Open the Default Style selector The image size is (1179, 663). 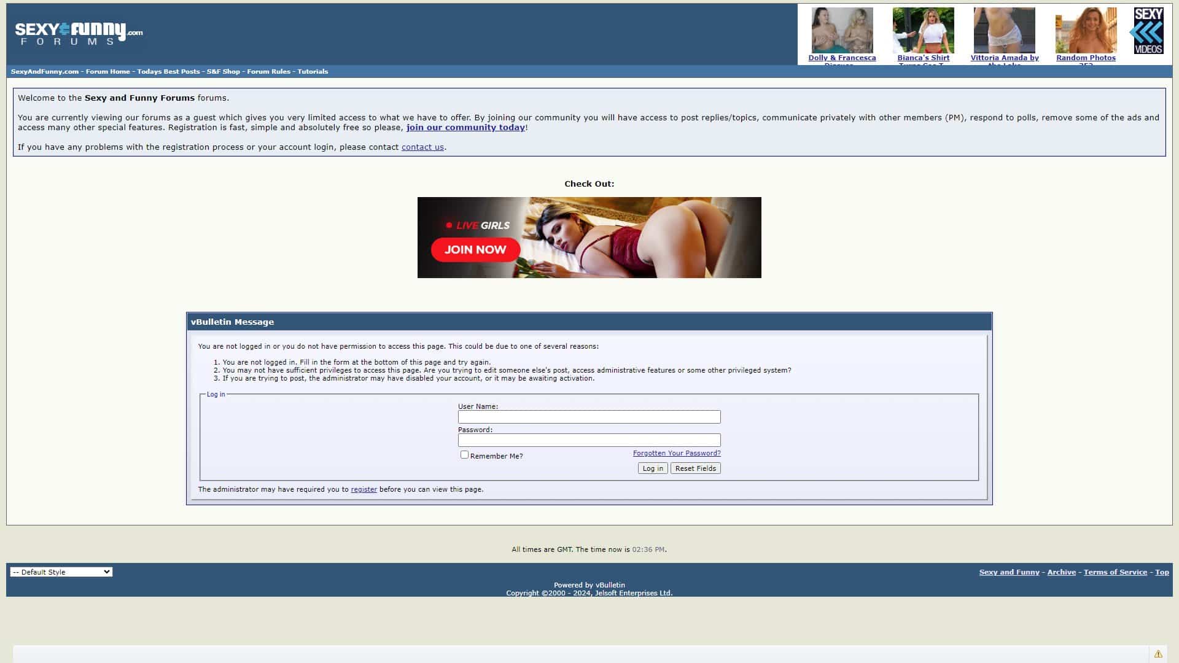click(x=61, y=572)
